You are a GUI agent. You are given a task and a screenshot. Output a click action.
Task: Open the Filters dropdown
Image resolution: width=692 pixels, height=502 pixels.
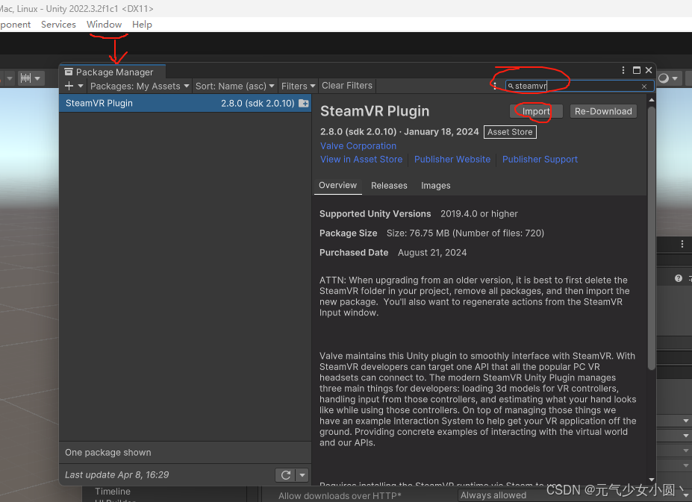coord(299,86)
